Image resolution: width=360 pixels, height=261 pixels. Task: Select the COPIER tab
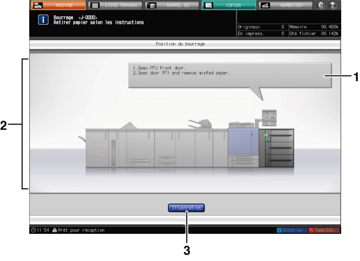229,5
